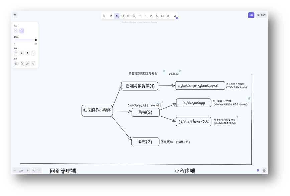290x196 pixels.
Task: Choose the sharp edges option
Action: [16, 31]
